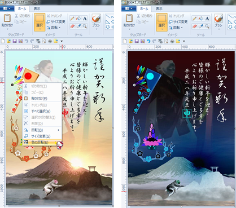Viewport: 236px width, 208px height.
Task: Click the red seal 申 on left canvas
Action: click(65, 113)
